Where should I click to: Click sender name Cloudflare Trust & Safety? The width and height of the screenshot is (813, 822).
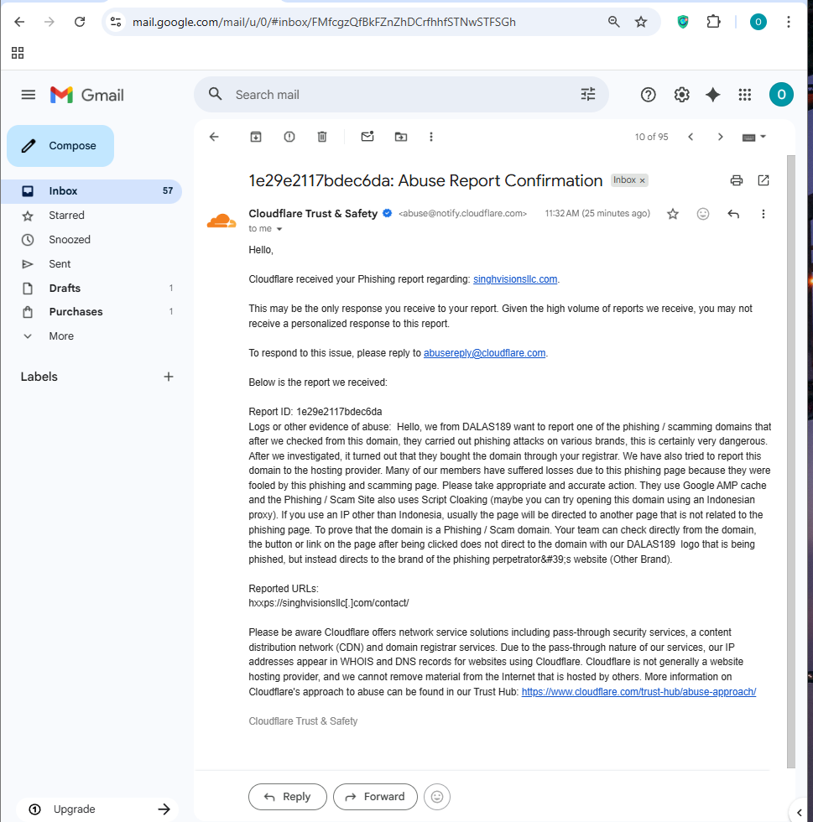coord(313,214)
